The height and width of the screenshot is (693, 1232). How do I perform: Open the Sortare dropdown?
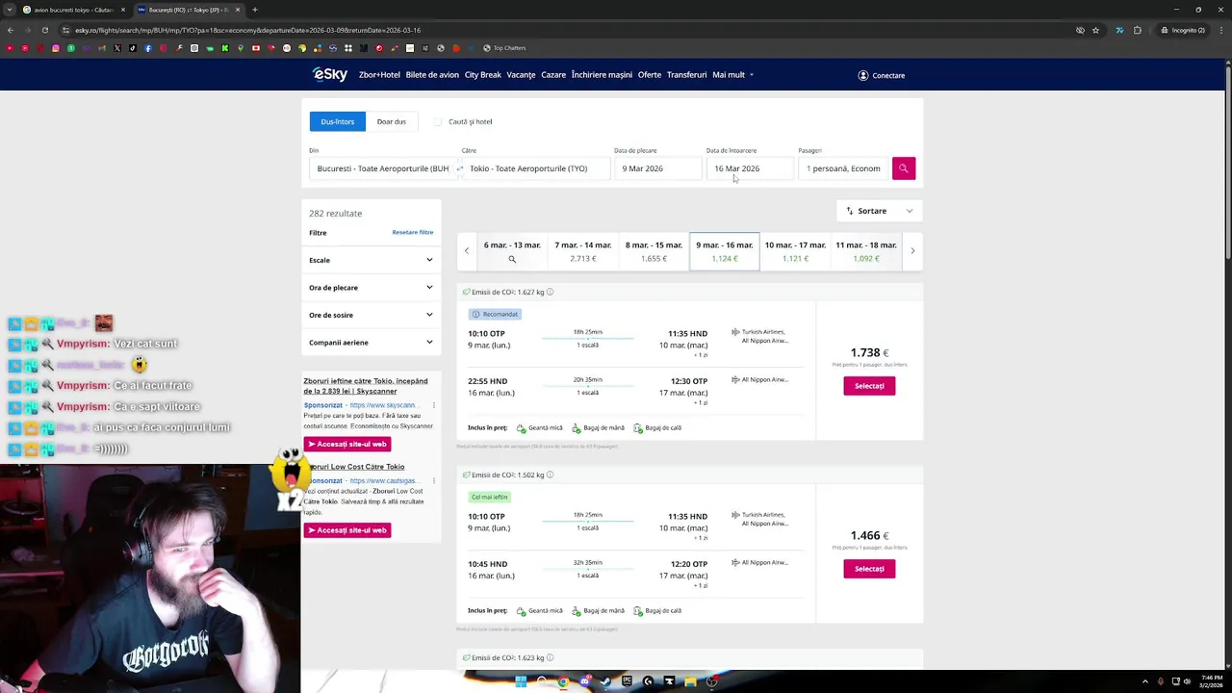tap(880, 211)
